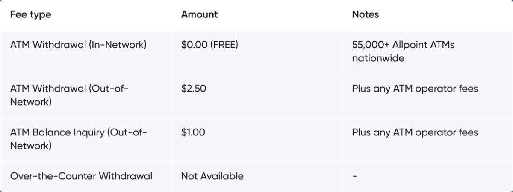Click "(In-Network)" in the first fee row
Screen dimensions: 513x192
[x=118, y=45]
